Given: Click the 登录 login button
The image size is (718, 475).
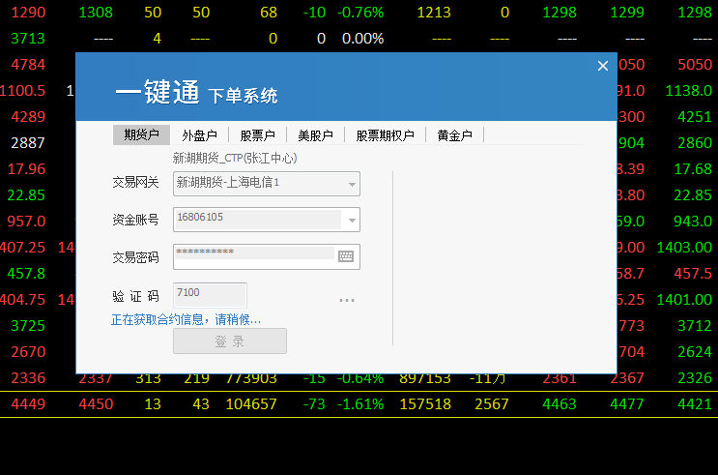Looking at the screenshot, I should [x=230, y=341].
